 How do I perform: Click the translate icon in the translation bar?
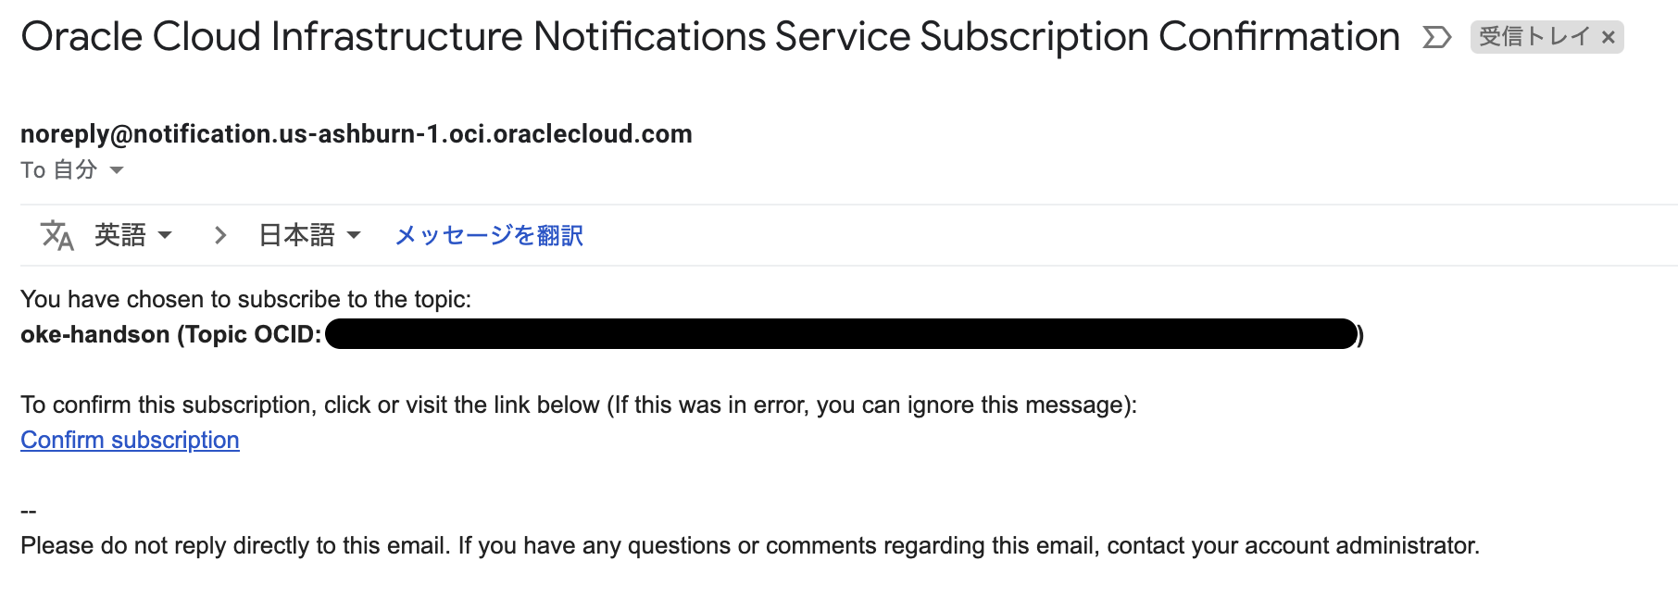pos(56,235)
